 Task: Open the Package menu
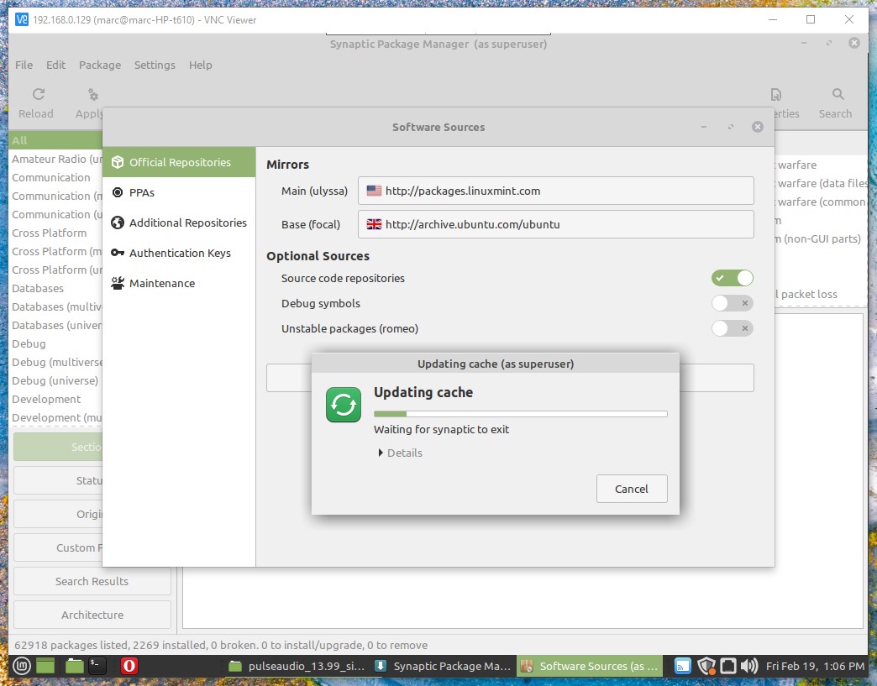point(100,65)
